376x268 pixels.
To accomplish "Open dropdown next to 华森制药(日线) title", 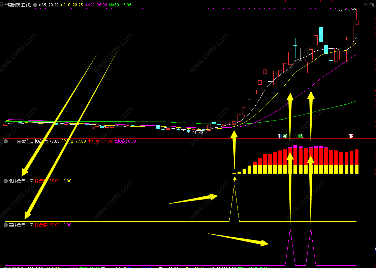I will pyautogui.click(x=35, y=5).
